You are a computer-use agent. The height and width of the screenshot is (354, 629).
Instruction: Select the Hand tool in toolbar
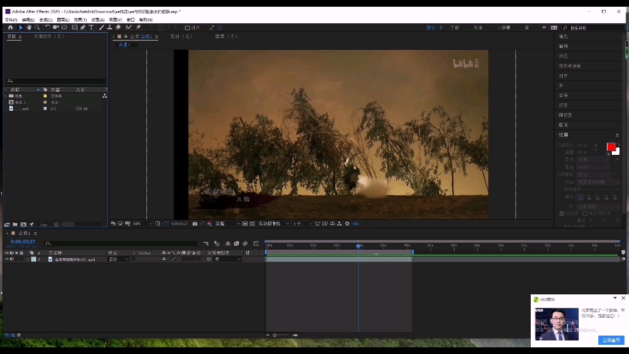[29, 28]
